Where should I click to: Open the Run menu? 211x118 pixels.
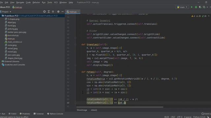44,2
